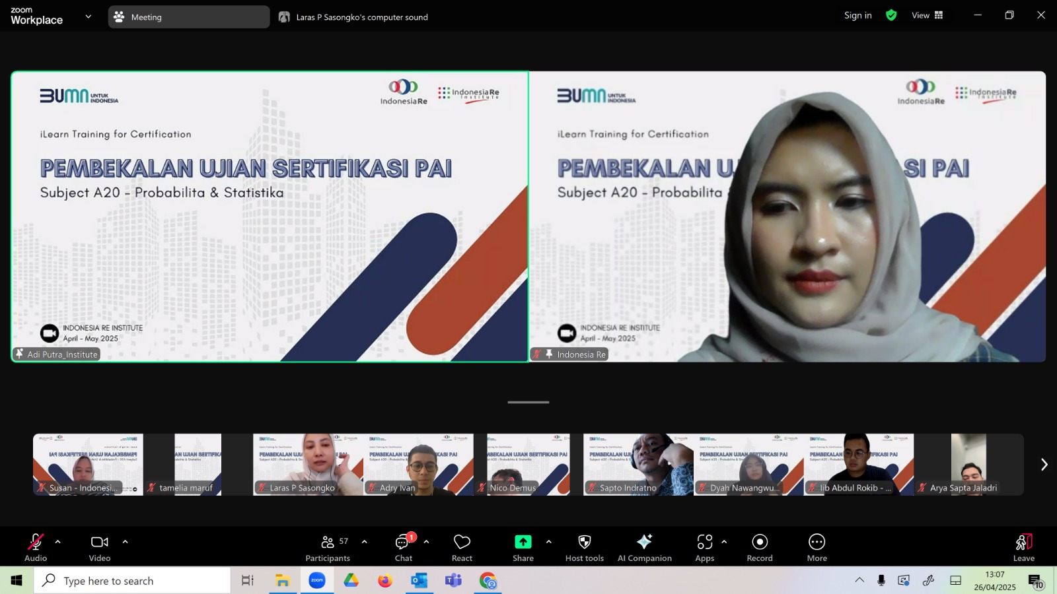Viewport: 1057px width, 594px height.
Task: Start recording with Record button
Action: click(x=760, y=548)
